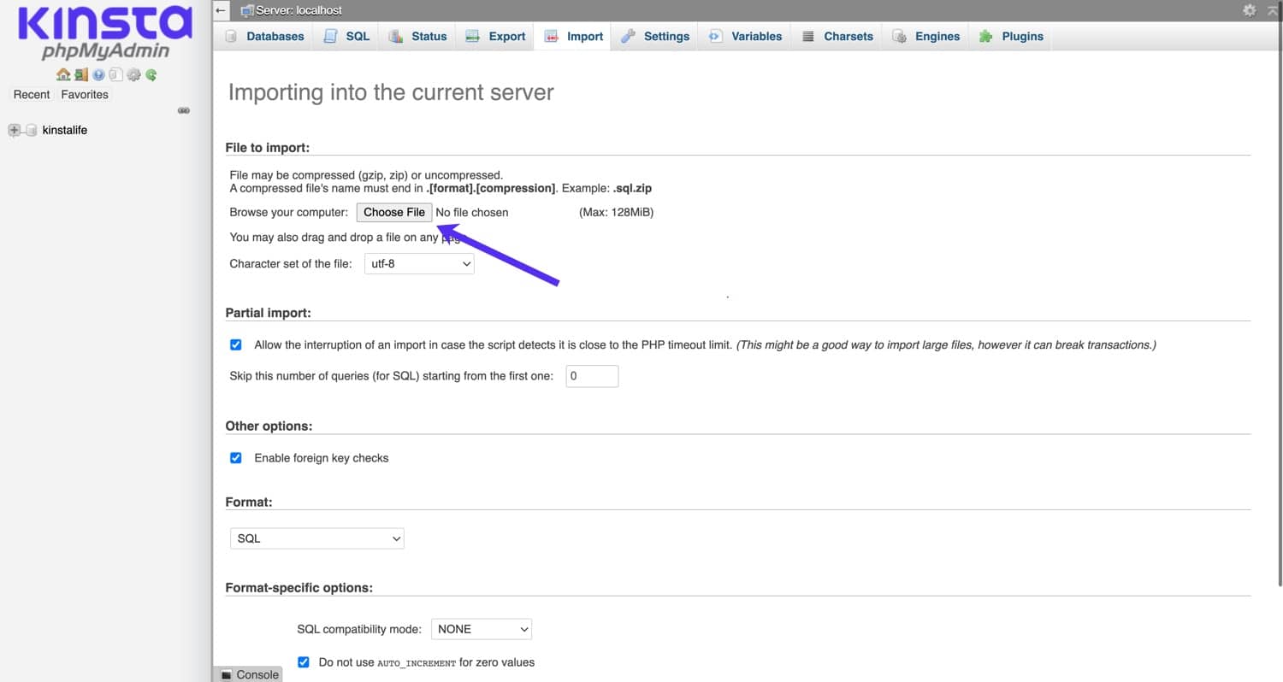Open the SQL query window icon

pos(116,74)
